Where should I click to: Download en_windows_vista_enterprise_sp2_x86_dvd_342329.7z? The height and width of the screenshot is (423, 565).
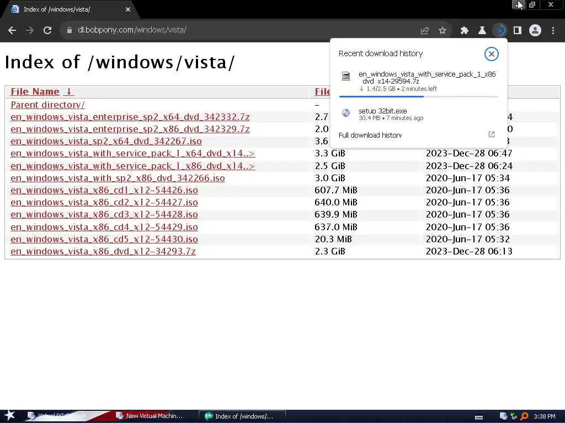[x=130, y=129]
